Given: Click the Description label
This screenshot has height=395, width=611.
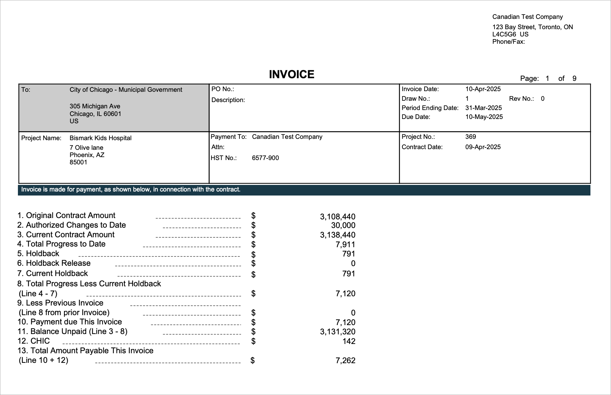Looking at the screenshot, I should tap(228, 100).
